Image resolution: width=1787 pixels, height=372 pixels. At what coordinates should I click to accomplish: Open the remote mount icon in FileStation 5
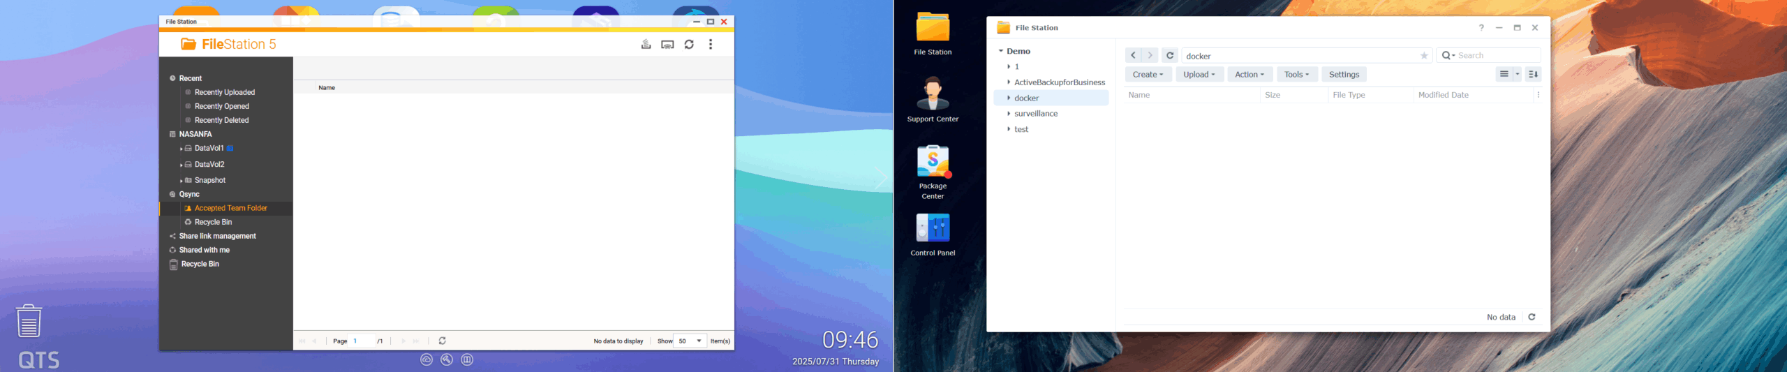tap(646, 44)
